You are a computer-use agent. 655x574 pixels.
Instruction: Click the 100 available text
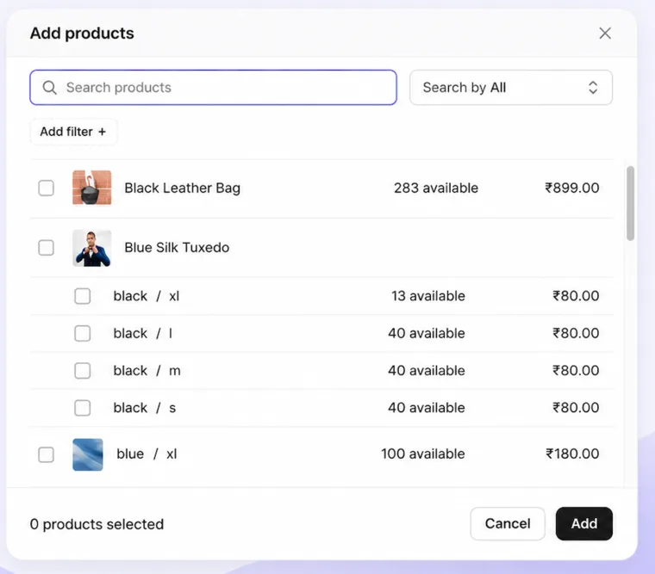point(423,454)
